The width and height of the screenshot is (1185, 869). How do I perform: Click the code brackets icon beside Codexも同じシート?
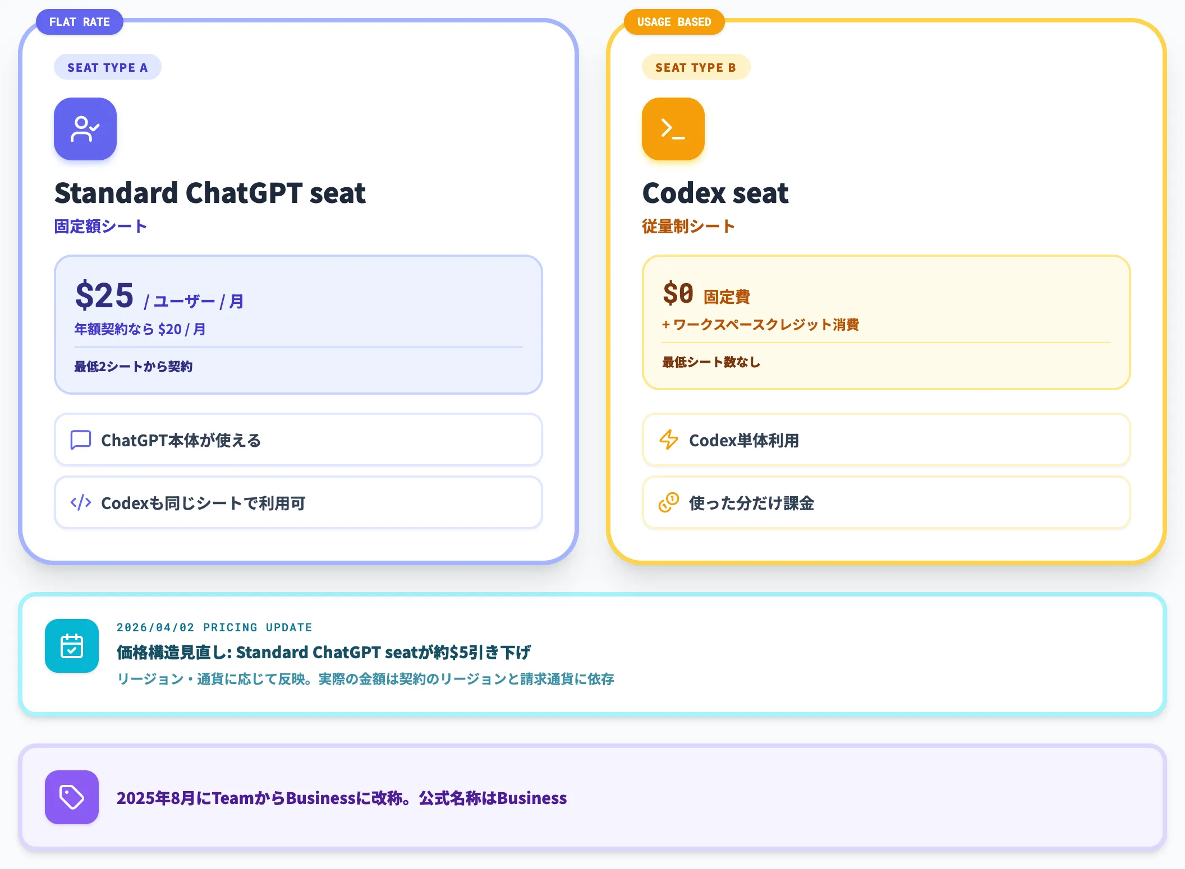tap(81, 502)
